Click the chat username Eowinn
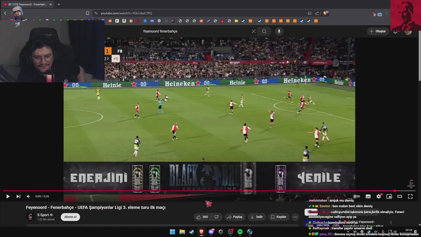The width and height of the screenshot is (421, 237). (x=325, y=206)
